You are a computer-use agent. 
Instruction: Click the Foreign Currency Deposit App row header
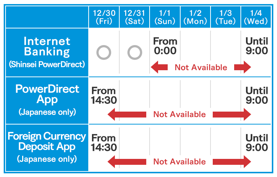point(47,147)
